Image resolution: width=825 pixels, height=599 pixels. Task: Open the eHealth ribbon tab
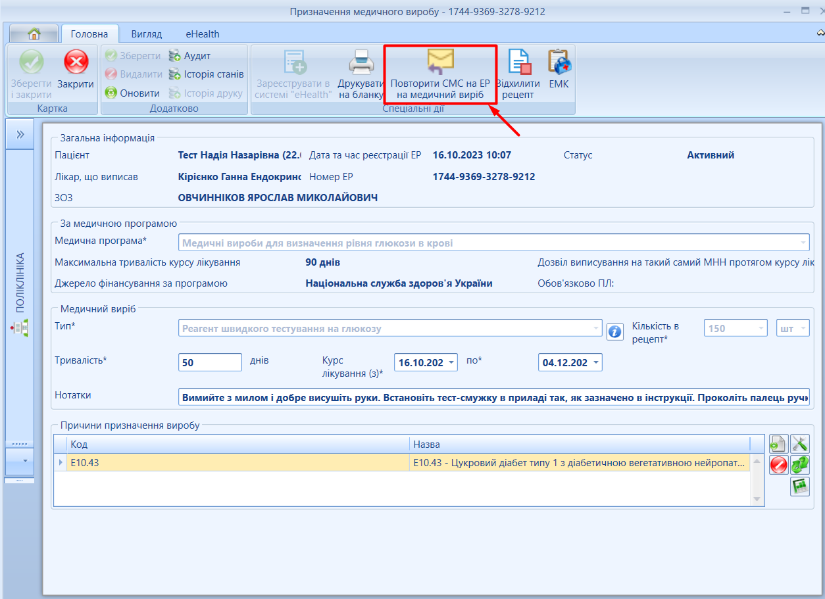coord(203,34)
